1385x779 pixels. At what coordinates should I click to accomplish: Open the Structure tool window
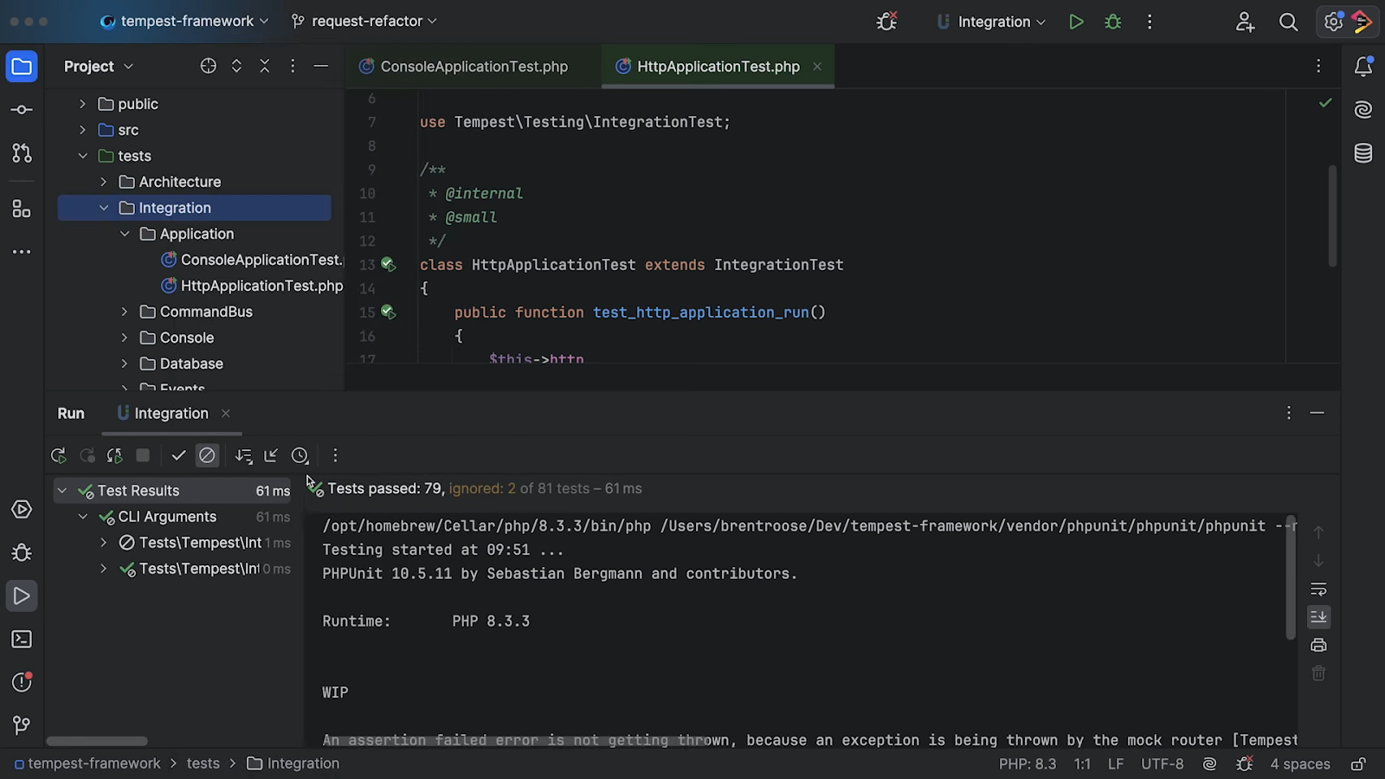22,209
